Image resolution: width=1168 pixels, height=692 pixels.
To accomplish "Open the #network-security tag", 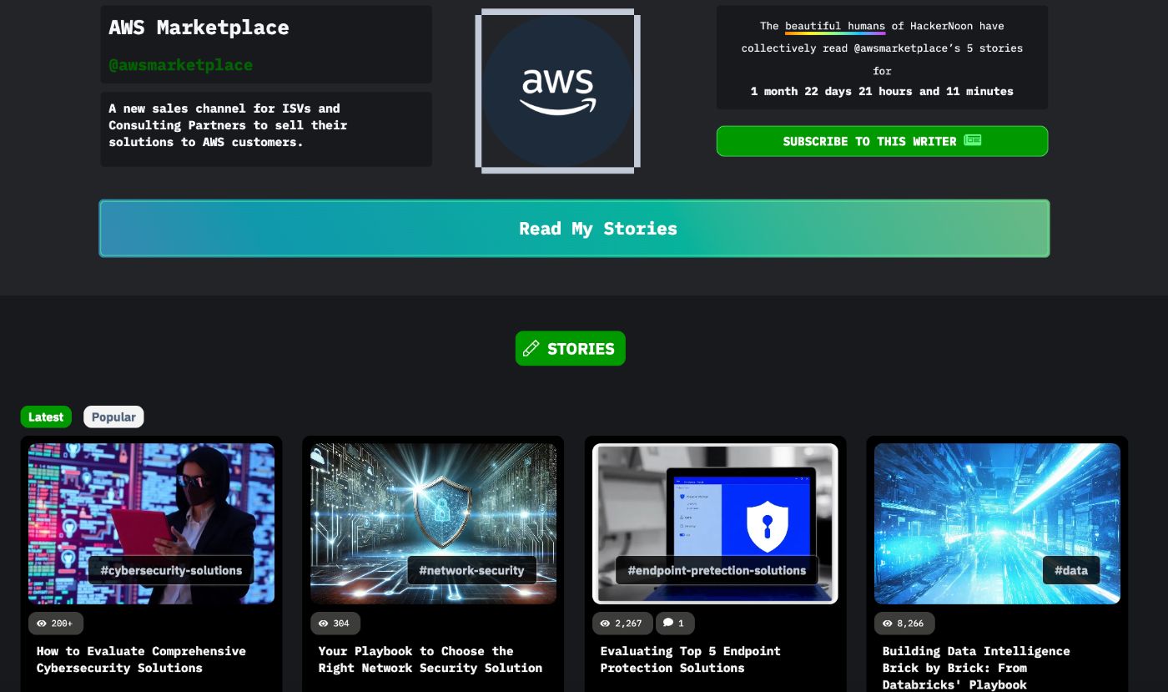I will click(x=471, y=571).
